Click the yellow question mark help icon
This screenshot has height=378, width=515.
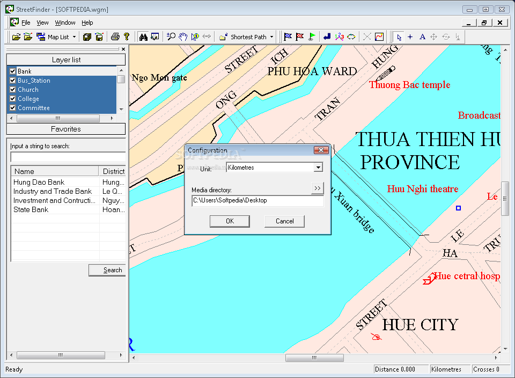point(127,37)
